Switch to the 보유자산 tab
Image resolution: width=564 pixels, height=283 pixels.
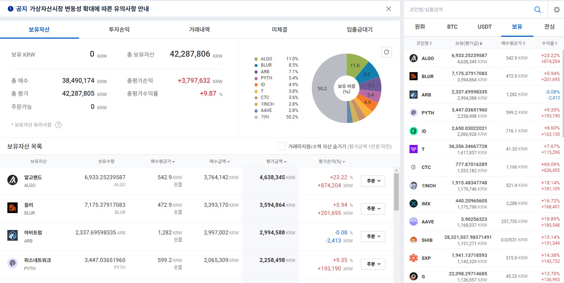[x=39, y=29]
